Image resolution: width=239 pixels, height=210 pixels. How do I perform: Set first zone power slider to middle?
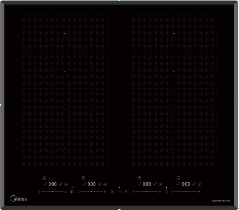tap(52, 191)
